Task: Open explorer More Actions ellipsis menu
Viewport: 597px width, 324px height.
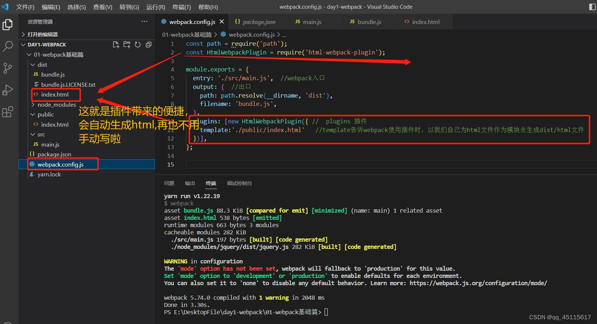Action: (144, 22)
